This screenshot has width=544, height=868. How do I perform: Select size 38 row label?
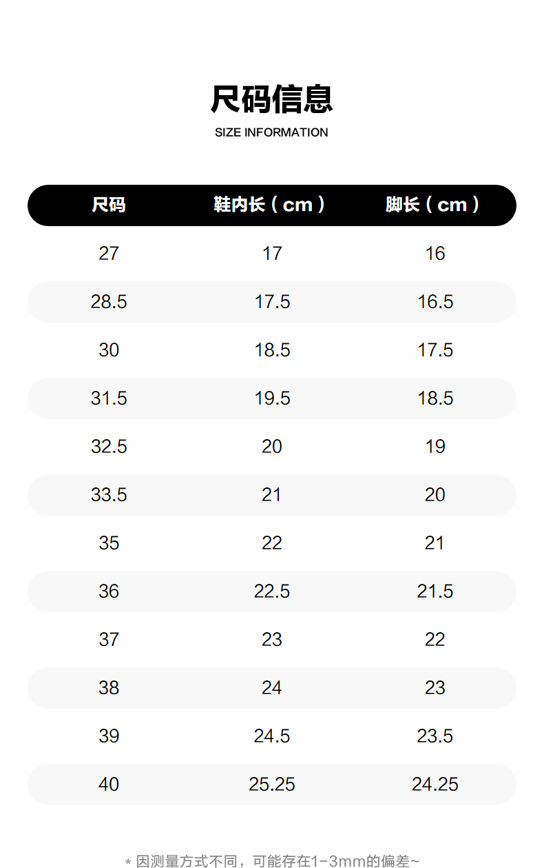[109, 688]
